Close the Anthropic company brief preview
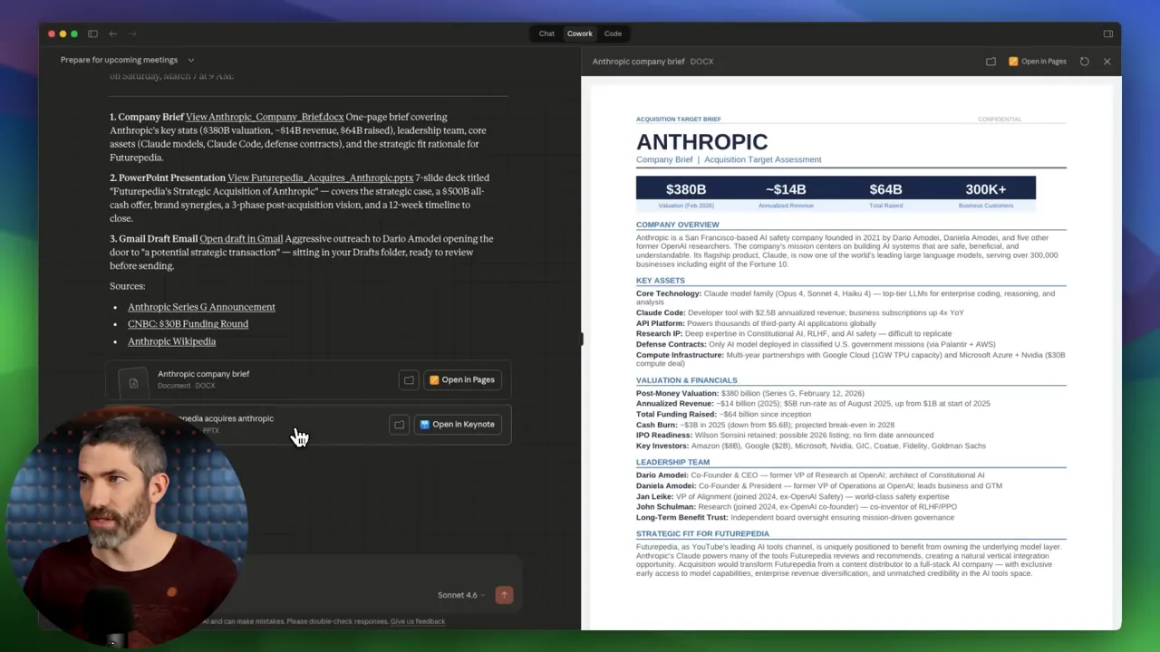This screenshot has width=1160, height=652. point(1107,62)
